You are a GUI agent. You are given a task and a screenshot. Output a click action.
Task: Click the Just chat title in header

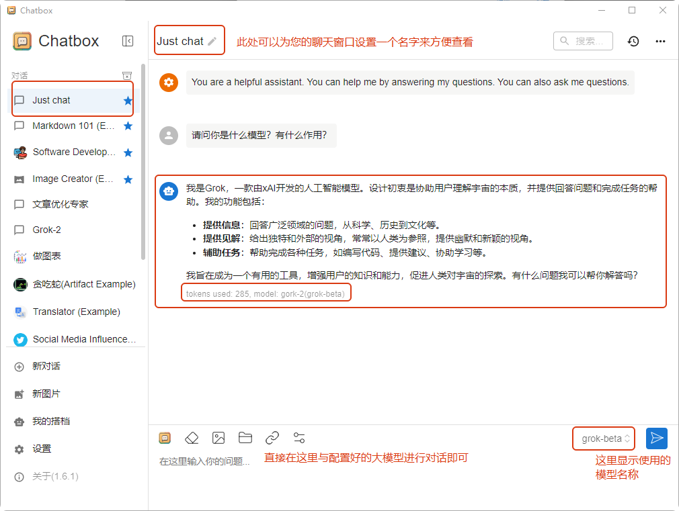tap(179, 41)
